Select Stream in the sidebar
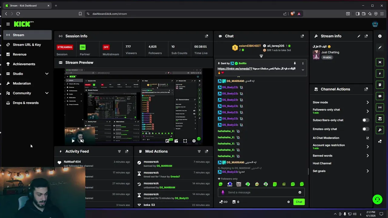 pos(28,35)
